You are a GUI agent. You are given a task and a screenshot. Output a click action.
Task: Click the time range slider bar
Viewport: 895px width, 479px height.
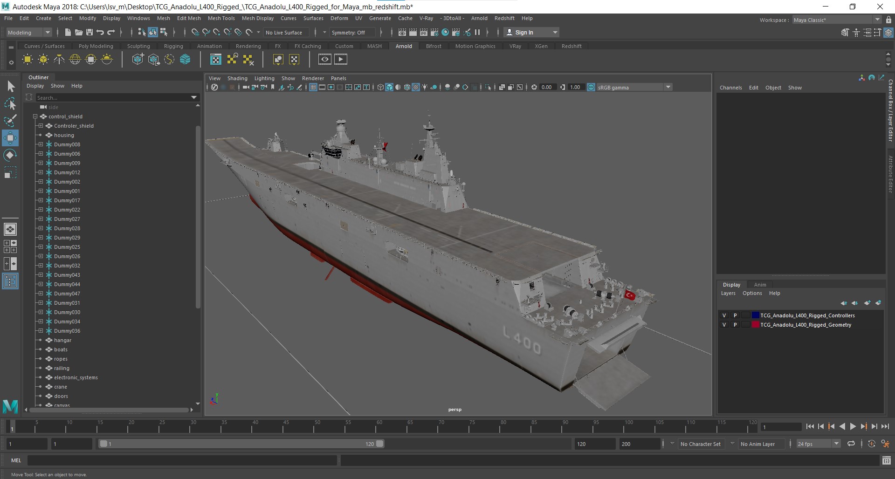pos(241,444)
